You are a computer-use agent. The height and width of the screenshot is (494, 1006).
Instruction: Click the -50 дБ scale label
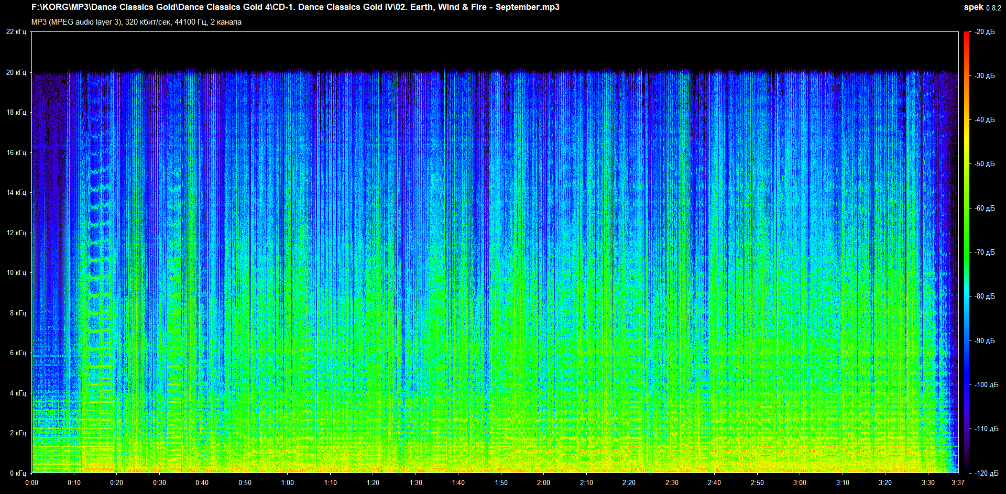(x=985, y=164)
